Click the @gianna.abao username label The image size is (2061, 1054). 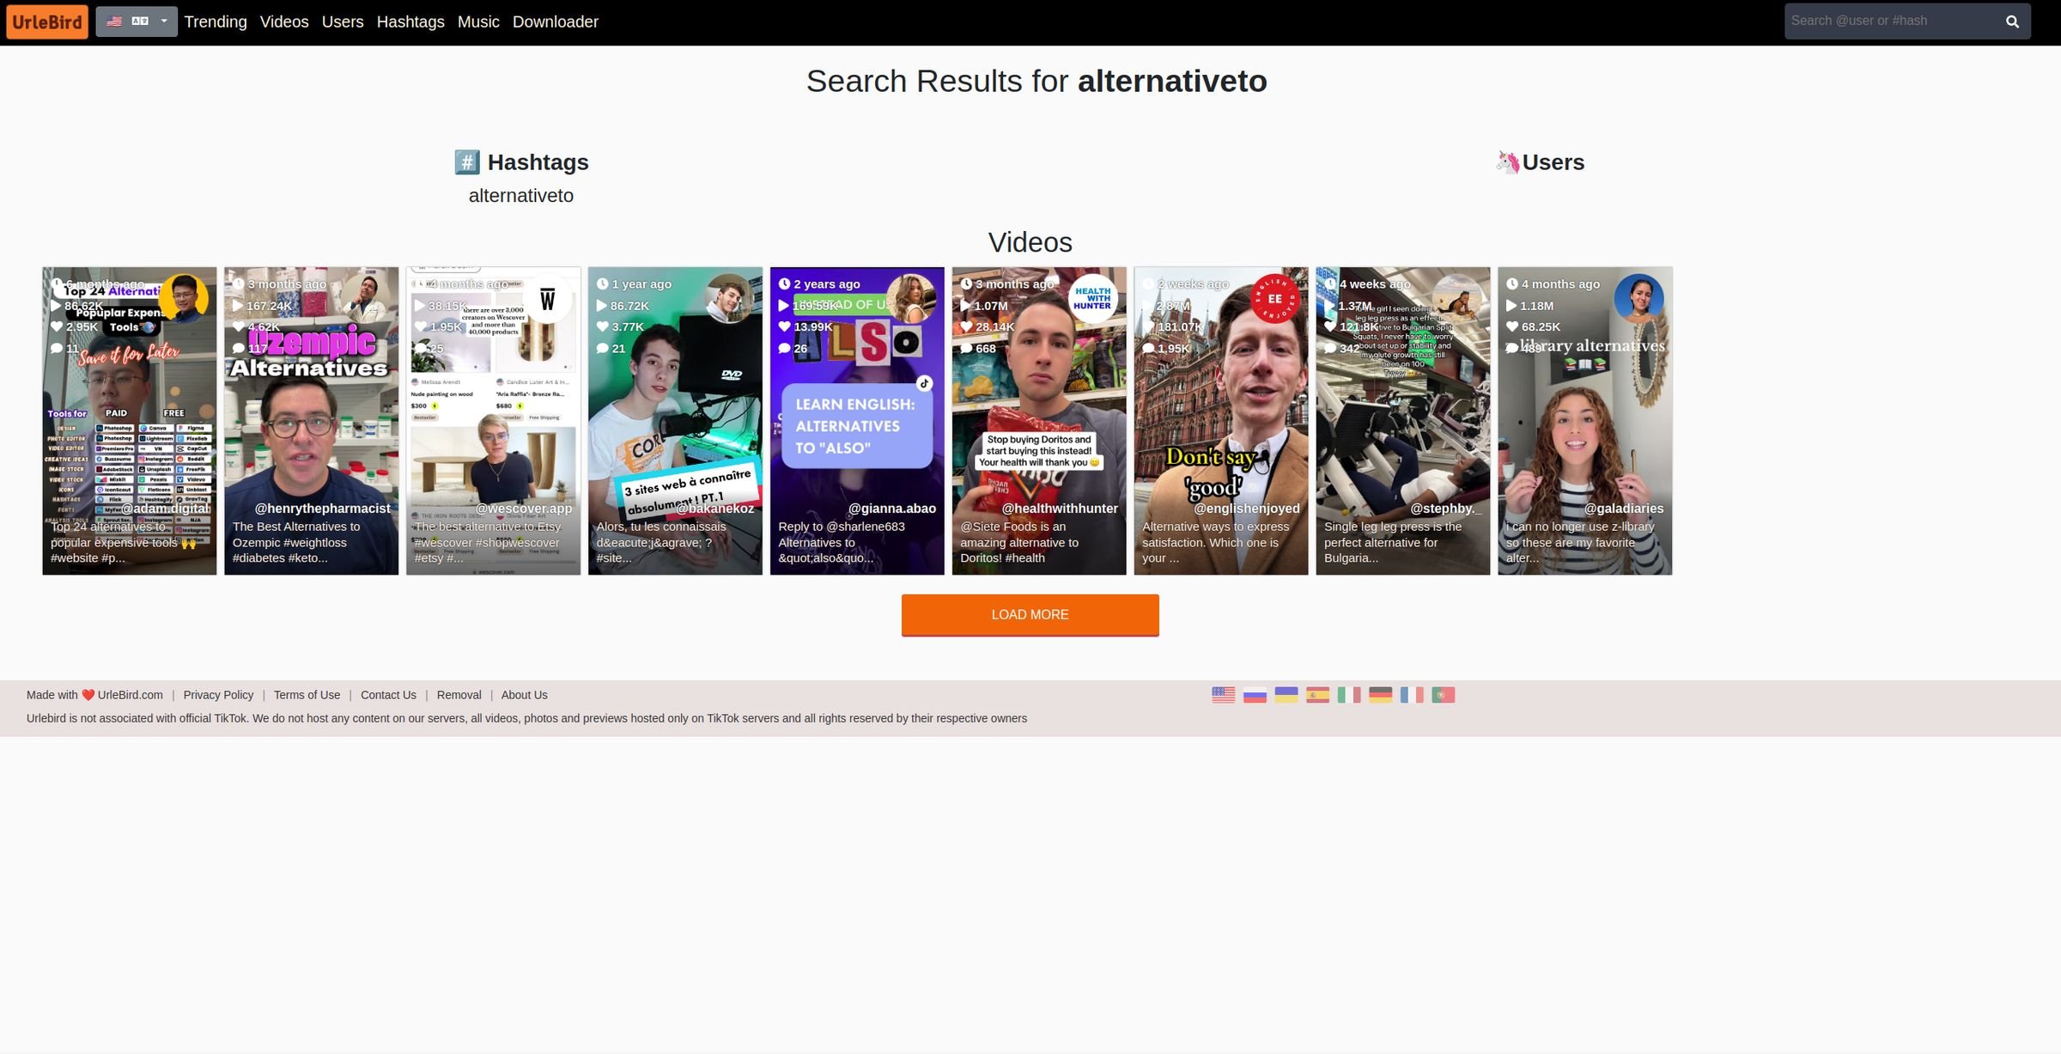(x=892, y=509)
